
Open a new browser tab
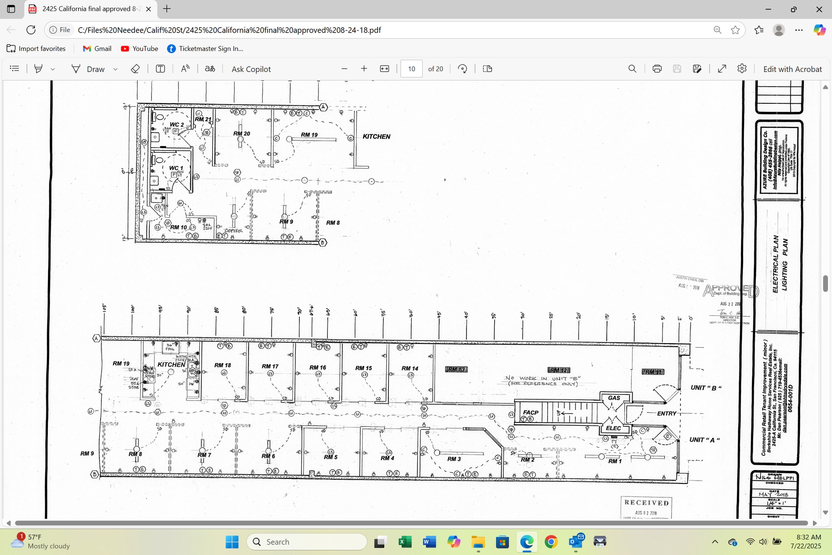point(167,9)
